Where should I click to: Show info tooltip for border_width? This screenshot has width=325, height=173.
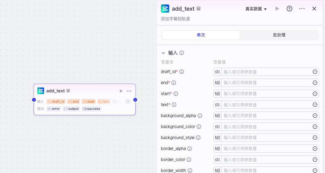coord(190,171)
